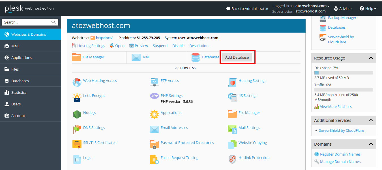Click the DNS Settings flags icon
This screenshot has width=382, height=170.
77,129
